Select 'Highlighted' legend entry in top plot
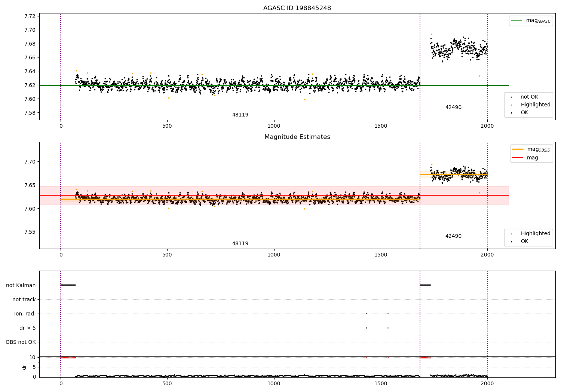Image resolution: width=561 pixels, height=392 pixels. (536, 105)
